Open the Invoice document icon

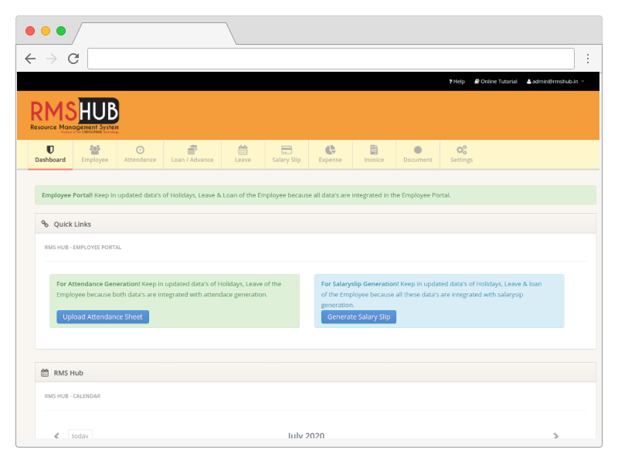374,150
